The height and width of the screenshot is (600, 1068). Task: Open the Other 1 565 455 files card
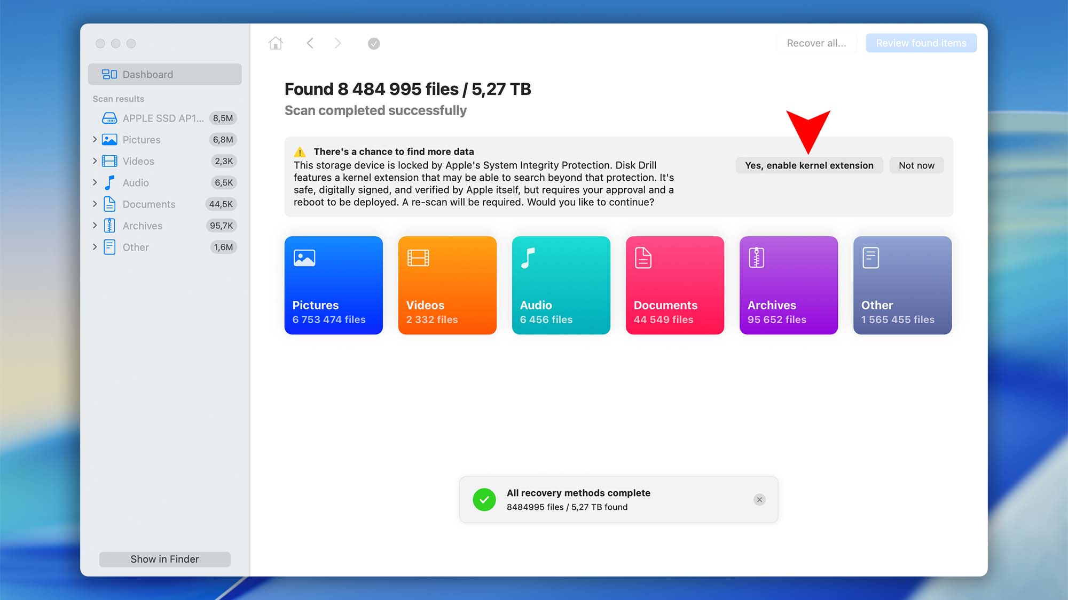click(x=902, y=285)
